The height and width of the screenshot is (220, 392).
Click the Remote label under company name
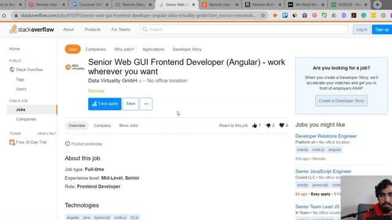[x=96, y=91]
